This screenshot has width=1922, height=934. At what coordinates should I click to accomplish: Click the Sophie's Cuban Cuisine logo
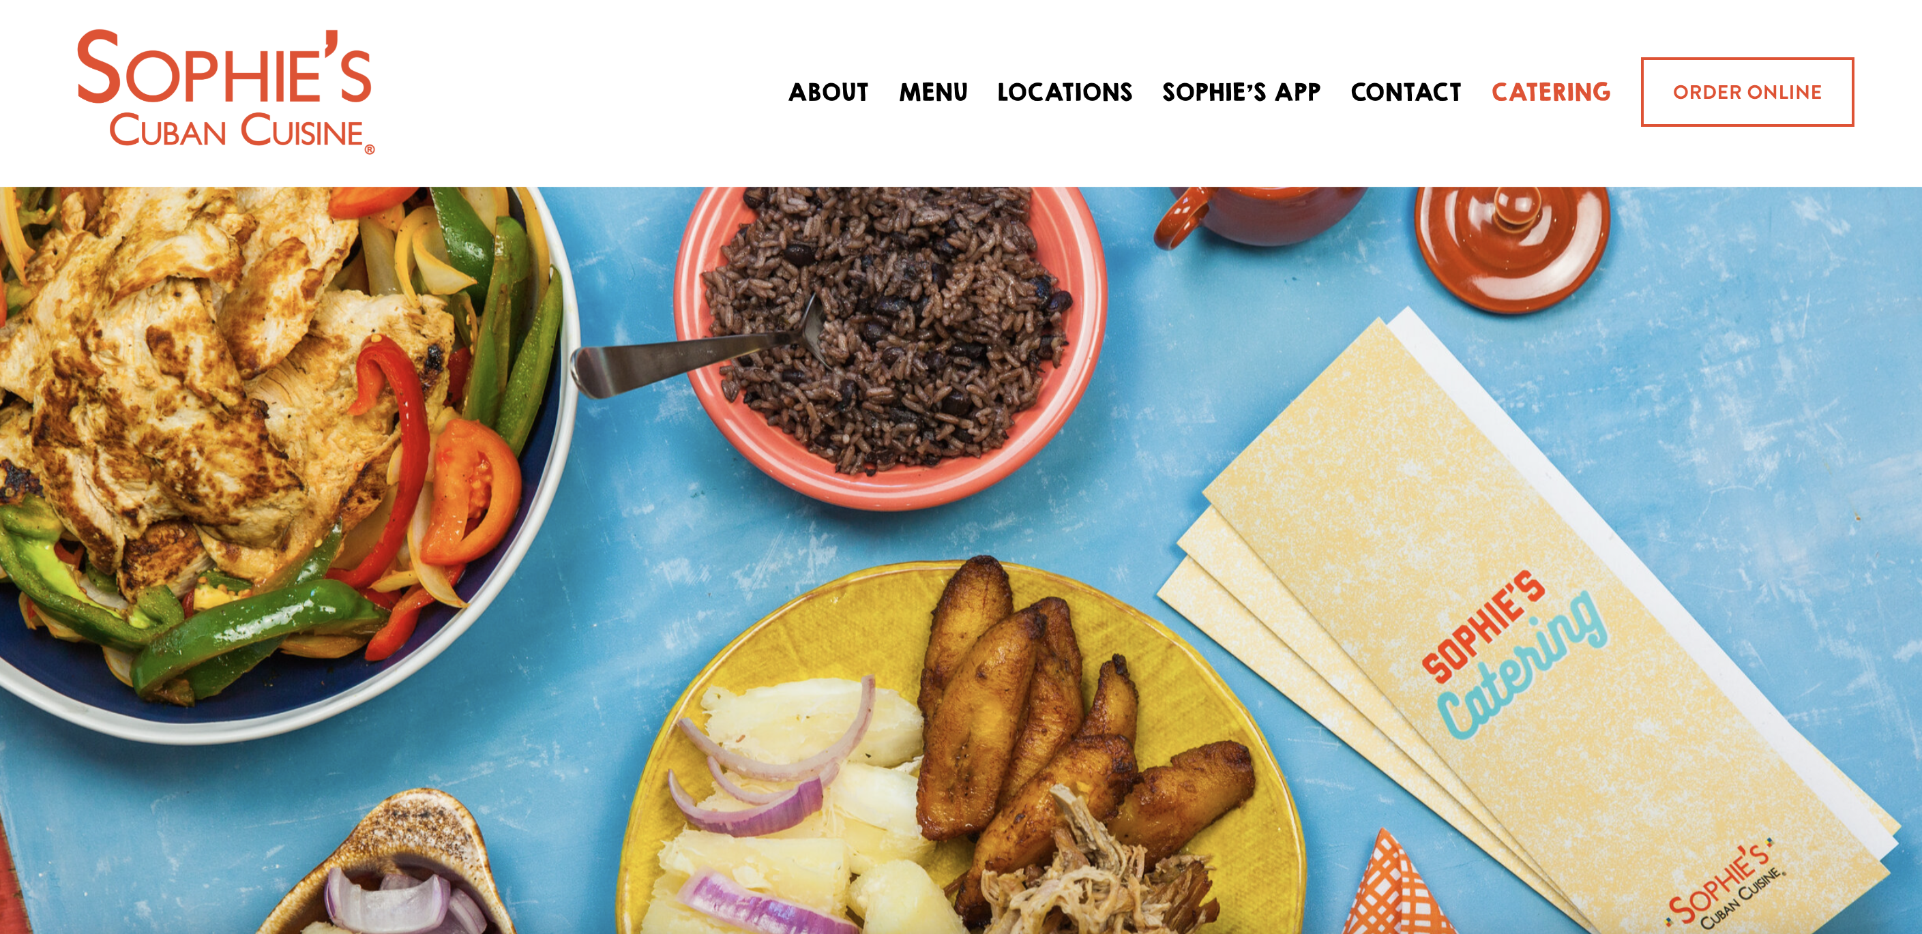pyautogui.click(x=225, y=92)
